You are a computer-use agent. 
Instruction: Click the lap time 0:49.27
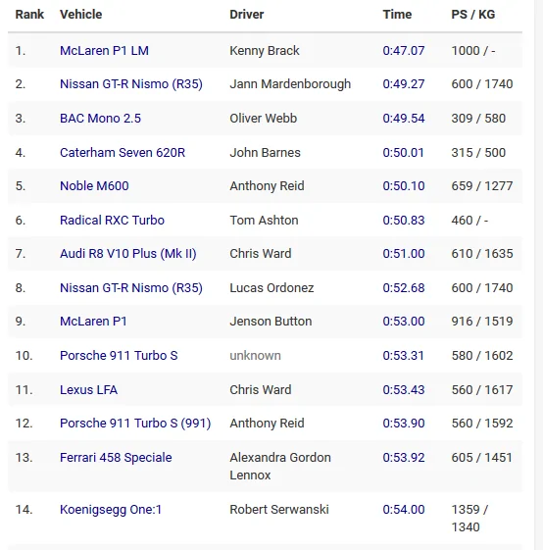[404, 84]
